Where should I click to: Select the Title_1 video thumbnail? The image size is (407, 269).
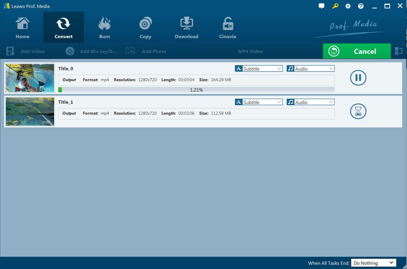pos(30,112)
